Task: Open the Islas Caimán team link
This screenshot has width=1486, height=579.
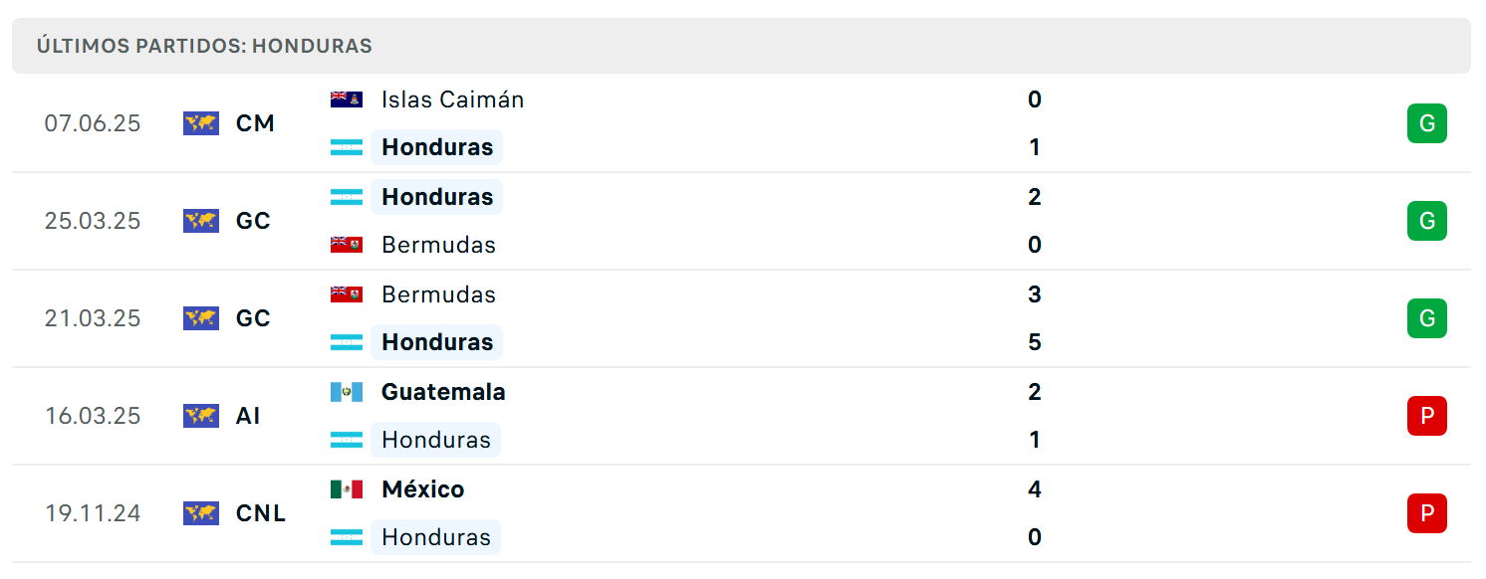Action: coord(452,99)
